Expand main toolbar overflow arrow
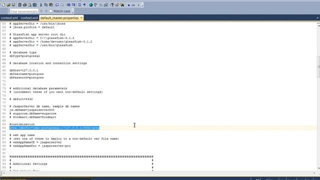320x180 pixels. pos(142,5)
